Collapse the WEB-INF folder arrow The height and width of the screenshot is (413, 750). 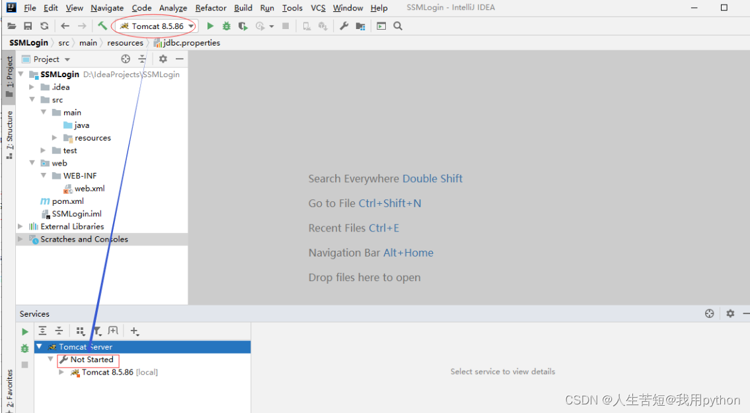coord(44,175)
